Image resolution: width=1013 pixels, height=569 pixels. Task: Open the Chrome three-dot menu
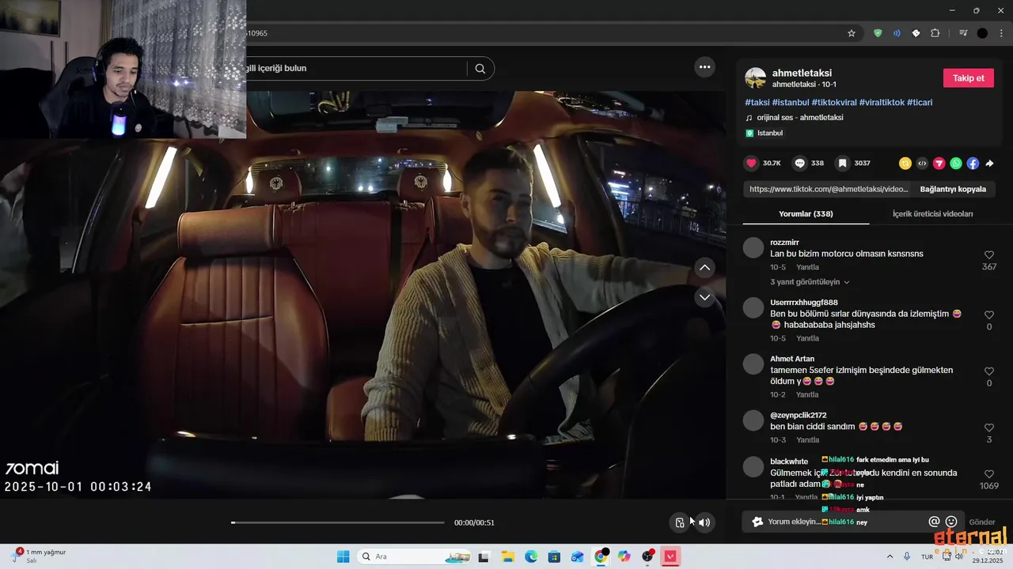(1001, 33)
